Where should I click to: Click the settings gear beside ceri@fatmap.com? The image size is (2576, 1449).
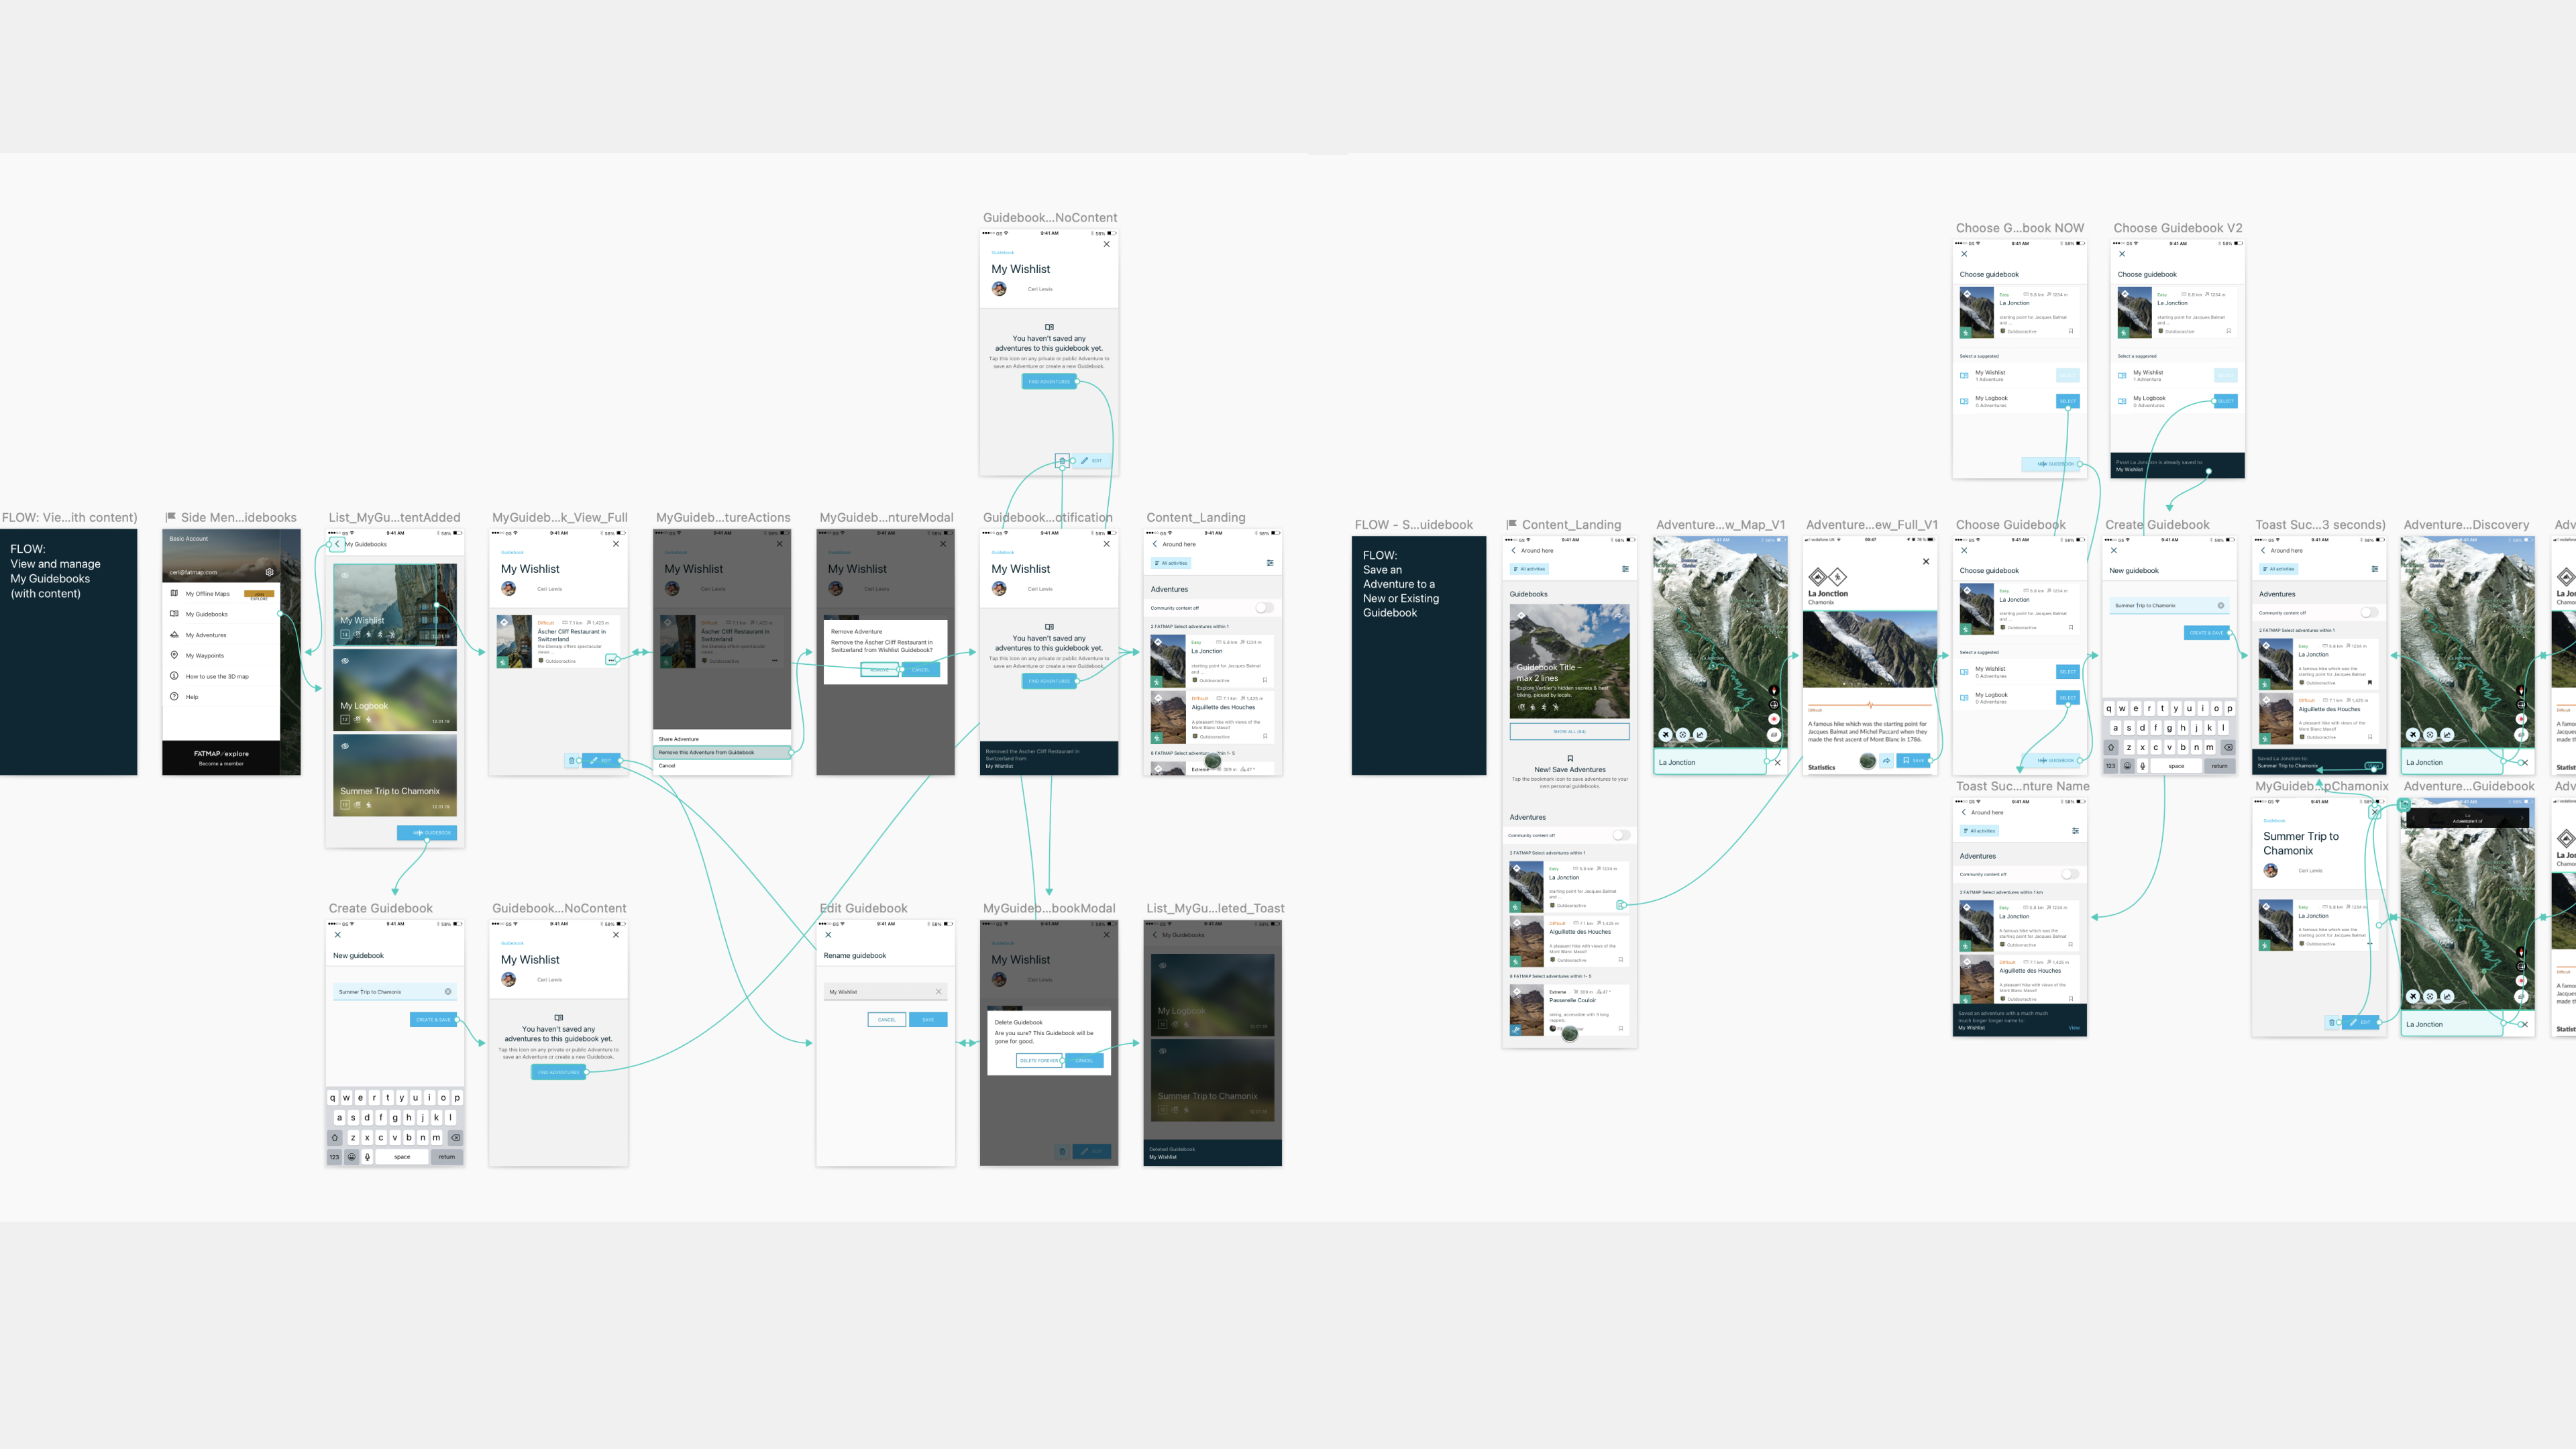[269, 572]
